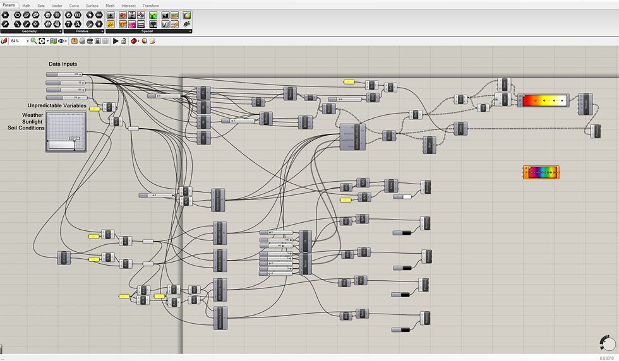Image resolution: width=619 pixels, height=361 pixels.
Task: Open the Curve tab
Action: pos(74,6)
